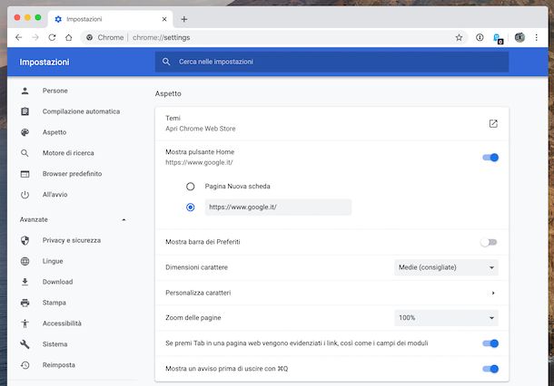The width and height of the screenshot is (554, 386).
Task: Click Aspetto in the sidebar
Action: coord(54,132)
